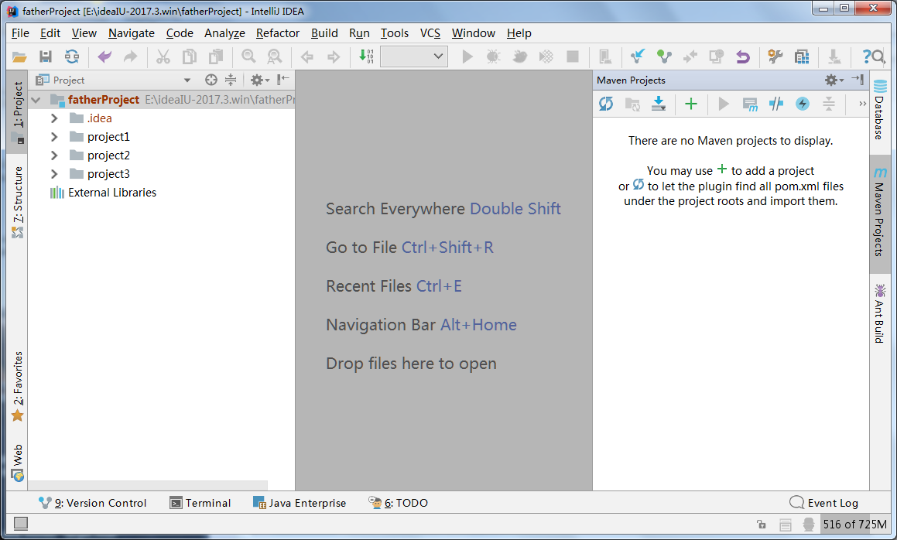Click the Stop square icon
897x540 pixels.
click(572, 56)
